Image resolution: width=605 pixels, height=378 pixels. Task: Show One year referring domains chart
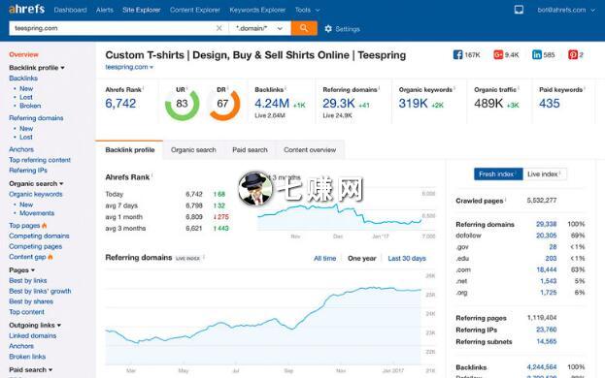pos(361,258)
